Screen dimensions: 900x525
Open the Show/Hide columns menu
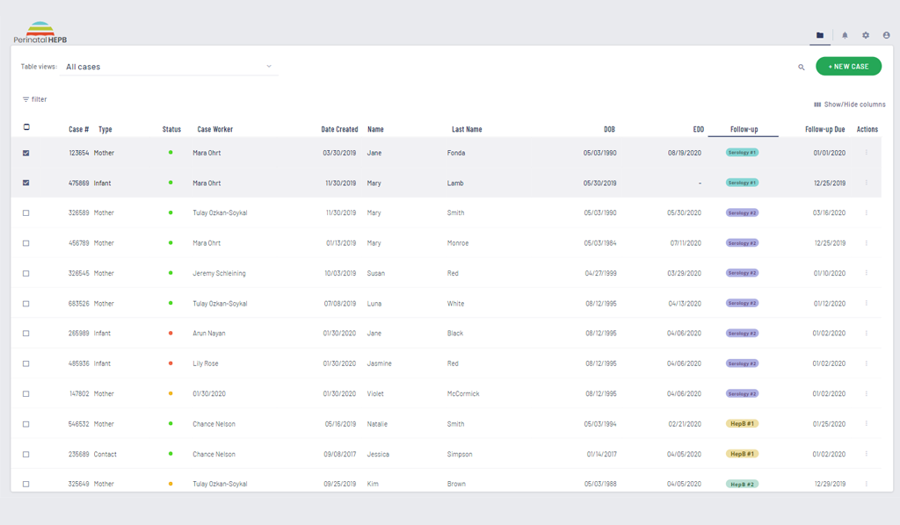tap(849, 104)
